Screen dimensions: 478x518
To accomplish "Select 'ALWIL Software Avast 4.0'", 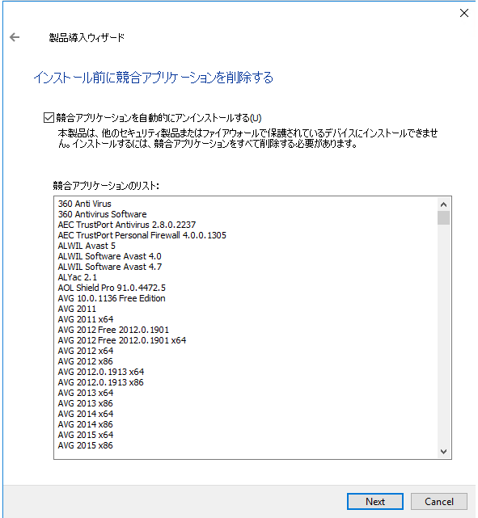I will pos(109,256).
